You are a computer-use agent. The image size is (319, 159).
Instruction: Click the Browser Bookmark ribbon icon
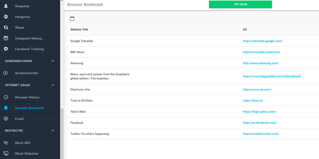[x=6, y=108]
